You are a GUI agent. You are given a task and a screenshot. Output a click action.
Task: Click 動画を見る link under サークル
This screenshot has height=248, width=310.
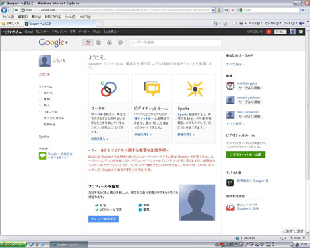[x=100, y=139]
